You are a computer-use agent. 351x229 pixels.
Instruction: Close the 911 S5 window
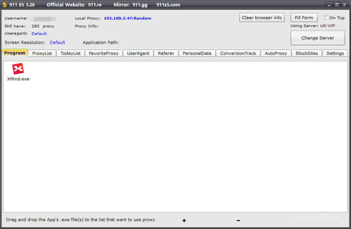coord(344,5)
